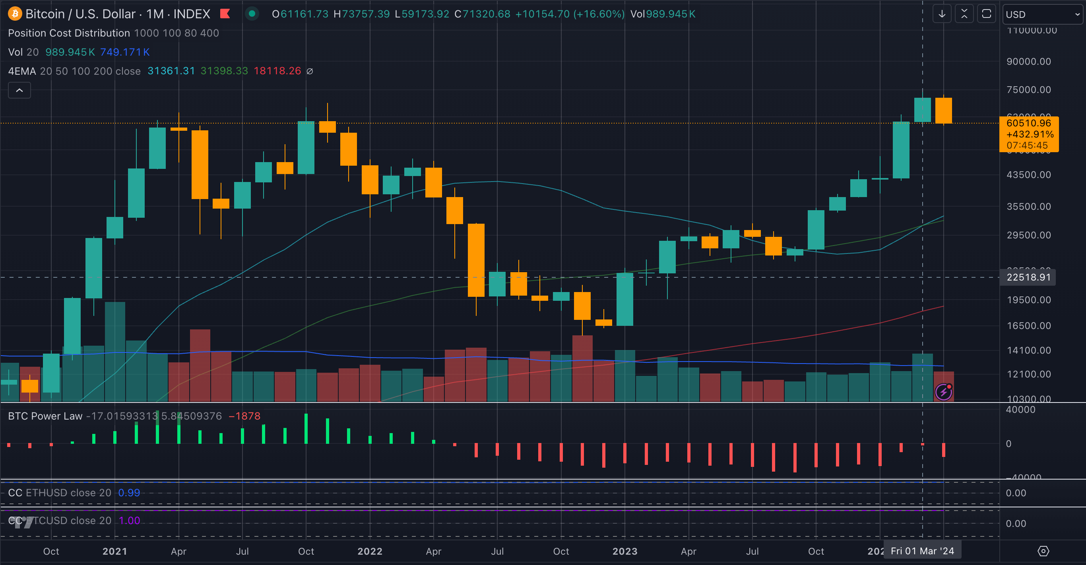Click the open price value 61161.73
The height and width of the screenshot is (565, 1086).
(x=304, y=14)
